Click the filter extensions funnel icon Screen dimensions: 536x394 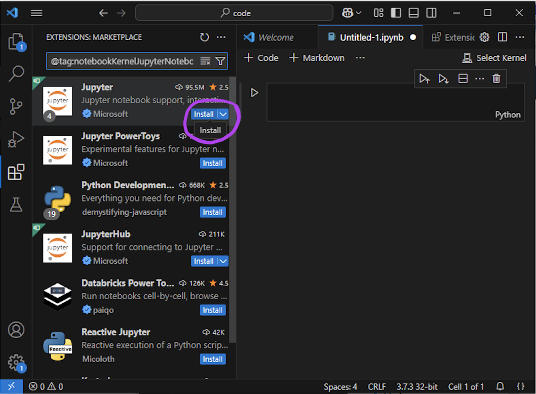tap(220, 61)
